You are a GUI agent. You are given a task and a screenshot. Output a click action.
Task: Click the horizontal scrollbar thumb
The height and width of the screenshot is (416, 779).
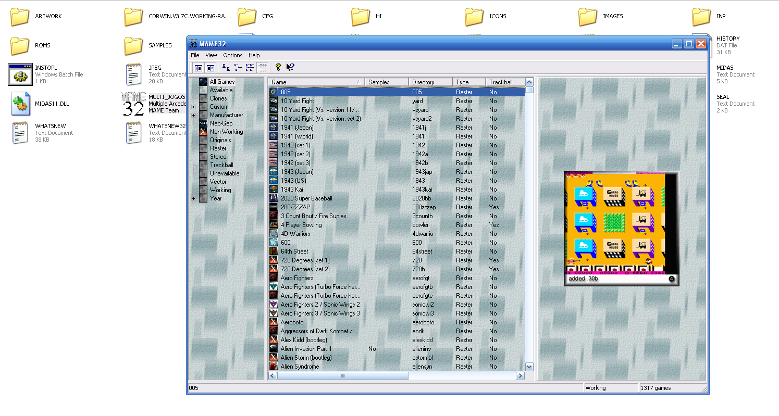pos(343,375)
